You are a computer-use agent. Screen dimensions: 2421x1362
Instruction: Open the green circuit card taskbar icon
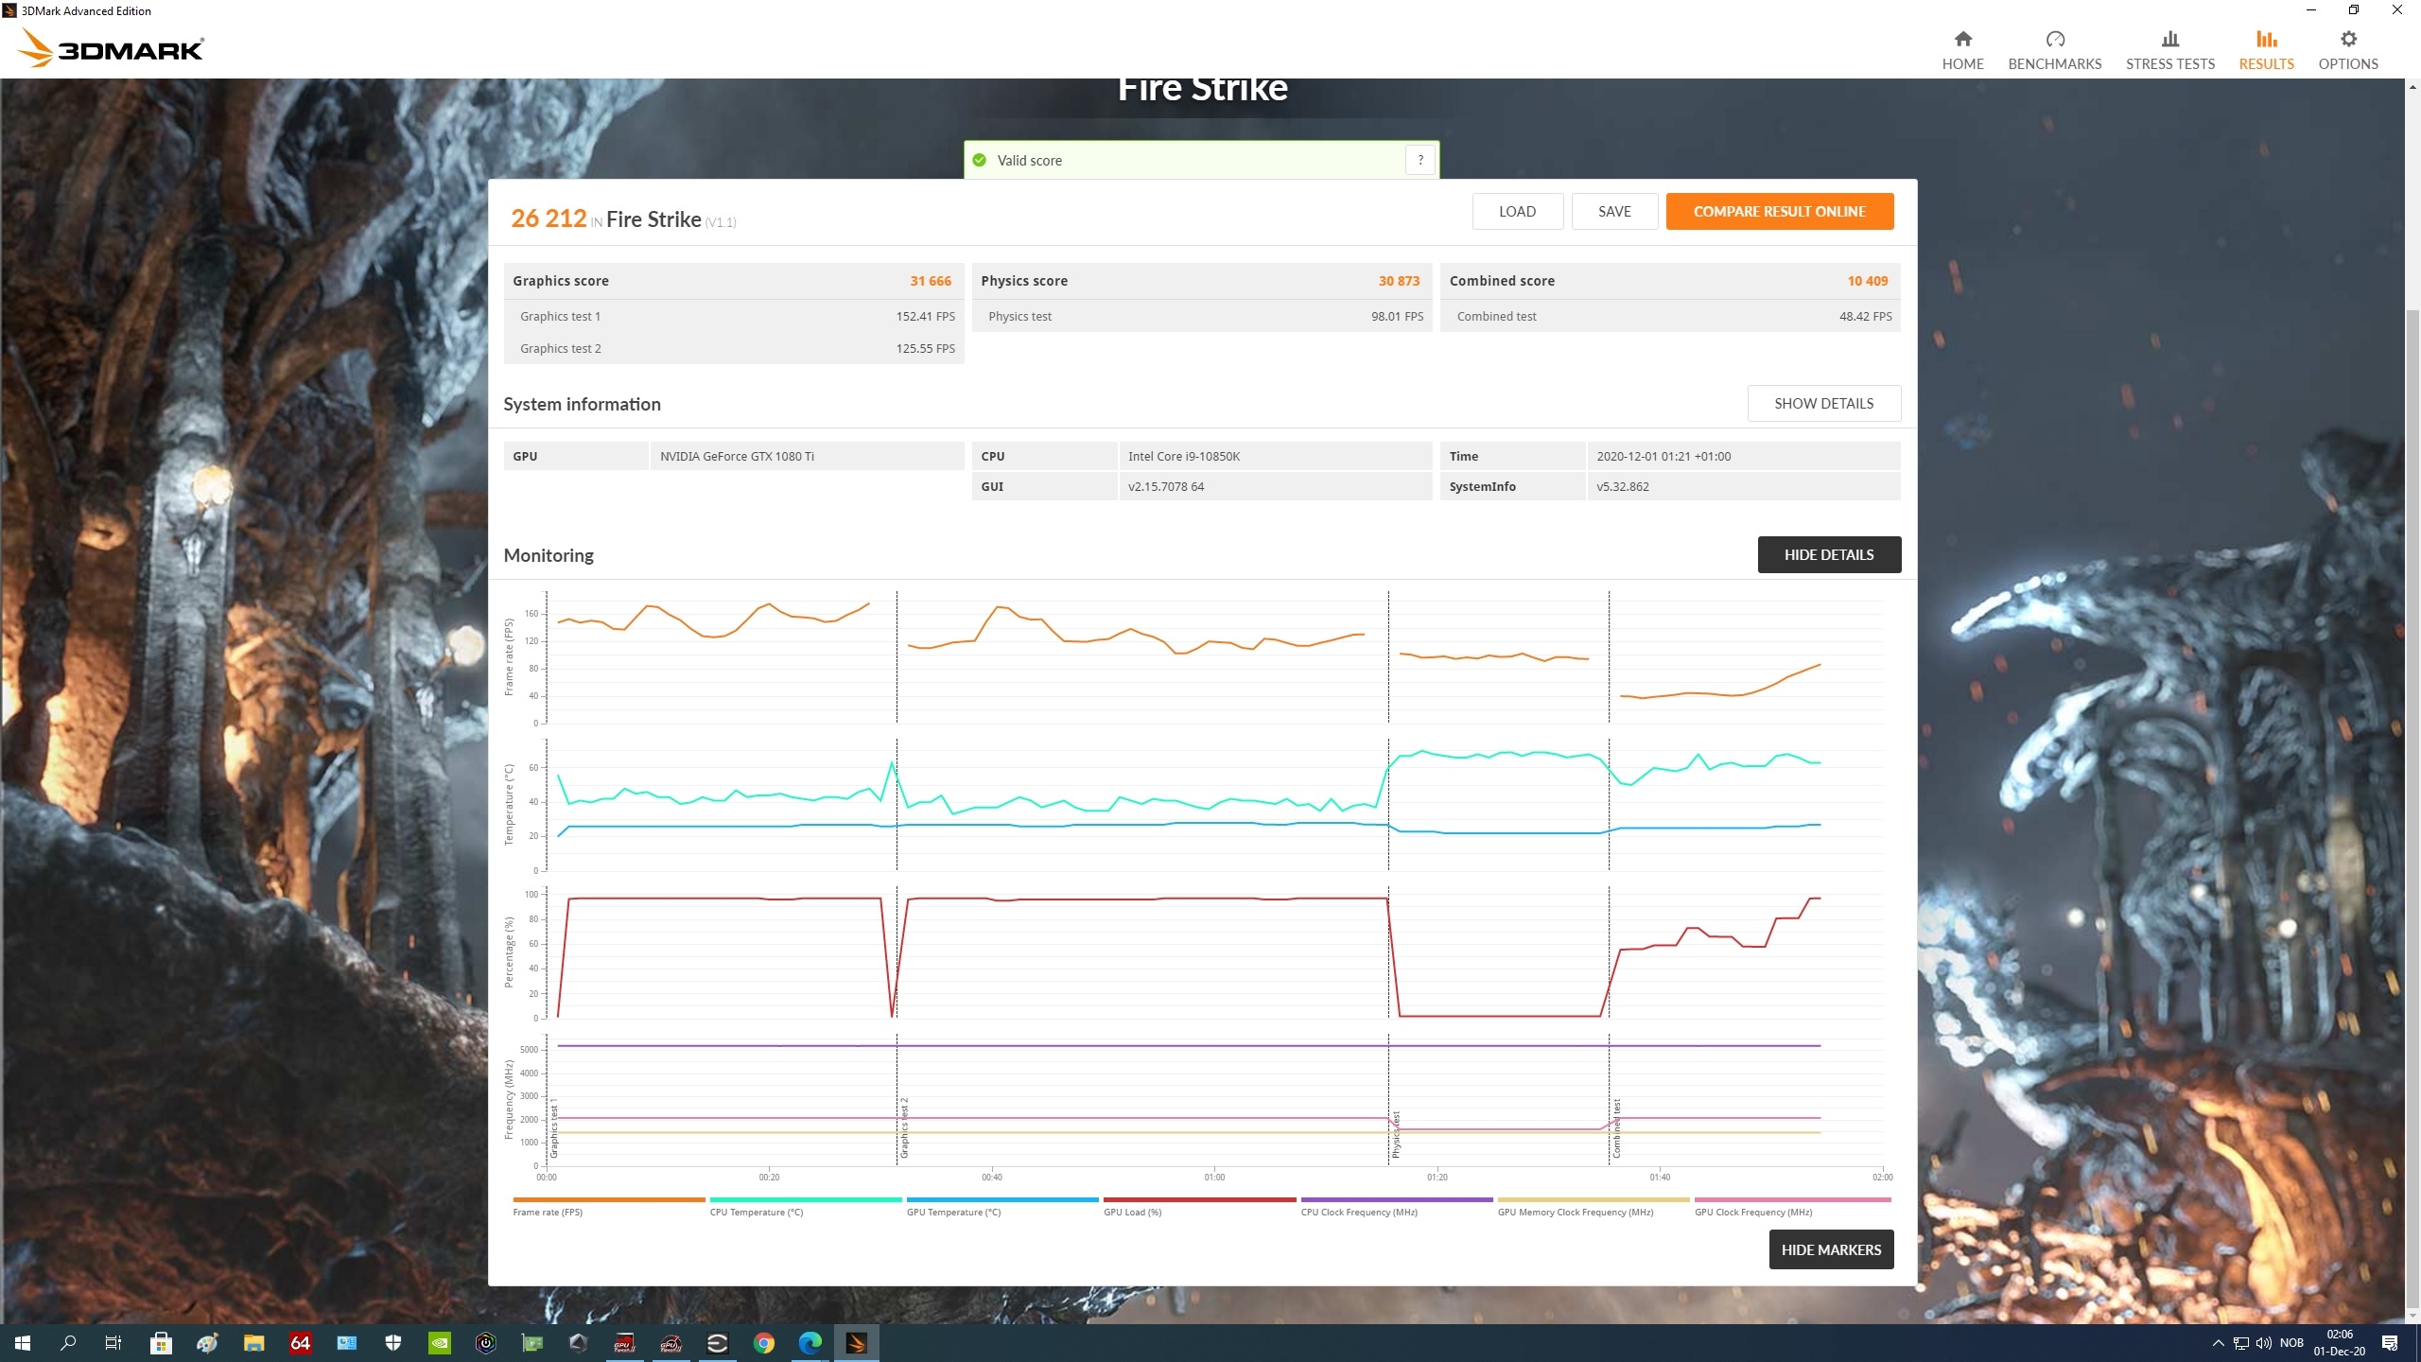click(532, 1343)
